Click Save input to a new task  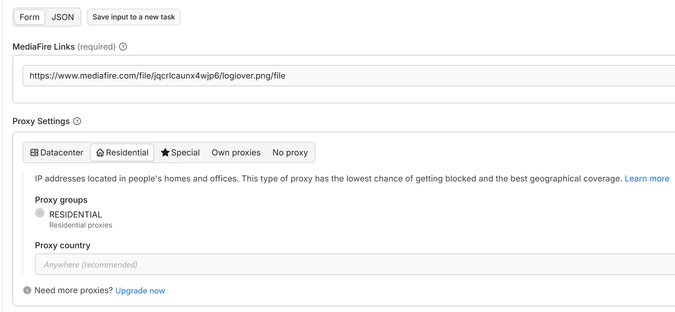coord(133,17)
